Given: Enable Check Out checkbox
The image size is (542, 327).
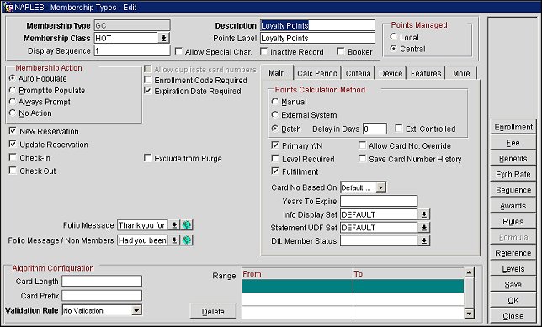Looking at the screenshot, I should click(13, 171).
